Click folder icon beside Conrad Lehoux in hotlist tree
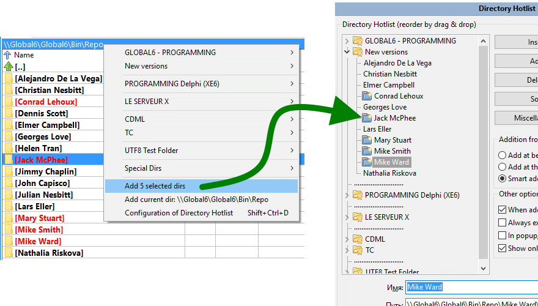 [367, 96]
